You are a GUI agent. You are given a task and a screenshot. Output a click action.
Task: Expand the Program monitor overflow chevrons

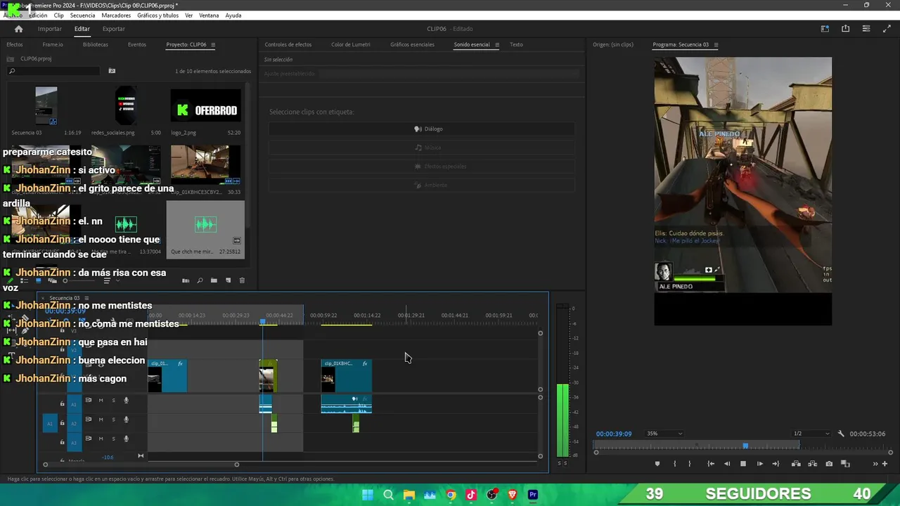[x=875, y=464]
